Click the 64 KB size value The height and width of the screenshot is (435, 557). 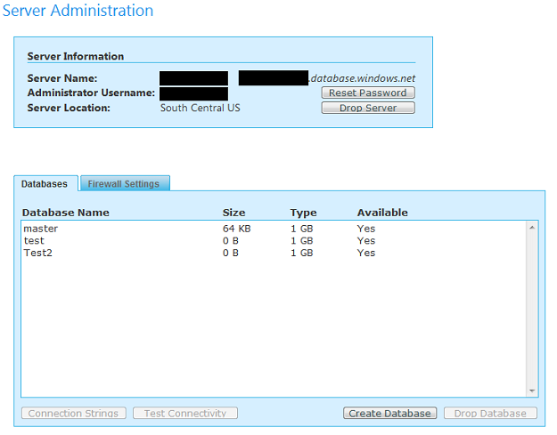tap(236, 229)
